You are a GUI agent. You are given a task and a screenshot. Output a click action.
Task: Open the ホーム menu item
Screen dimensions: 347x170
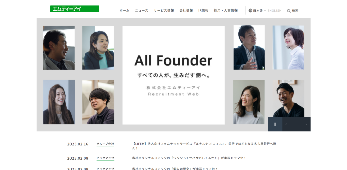[x=124, y=11]
